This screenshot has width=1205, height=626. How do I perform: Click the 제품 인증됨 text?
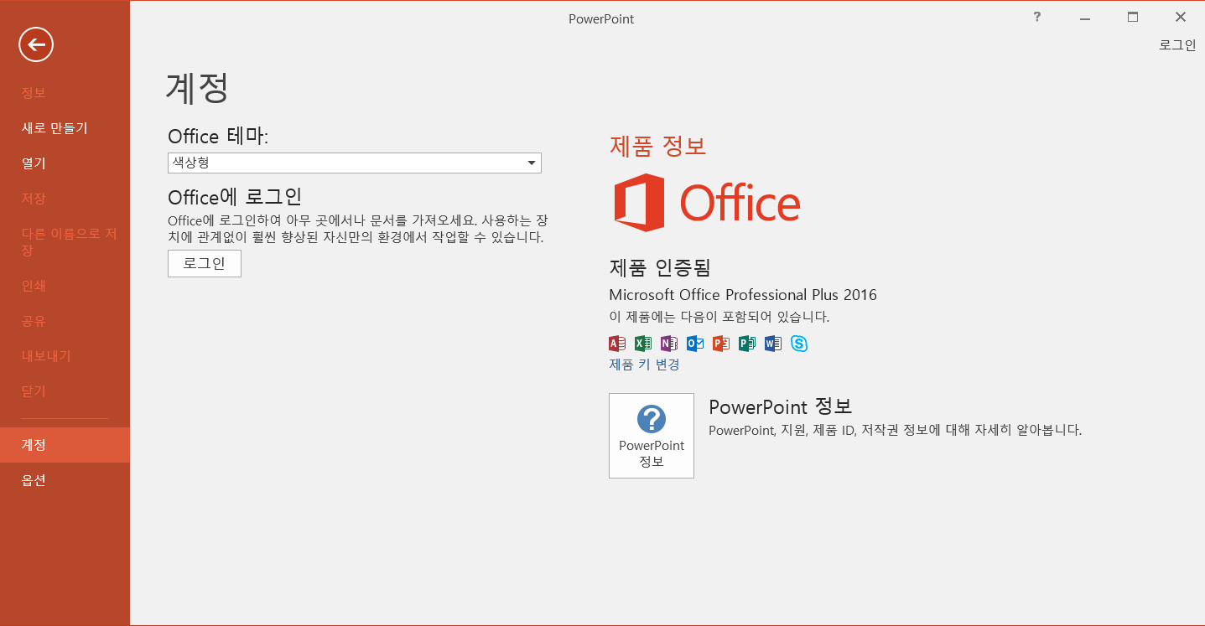pyautogui.click(x=660, y=268)
